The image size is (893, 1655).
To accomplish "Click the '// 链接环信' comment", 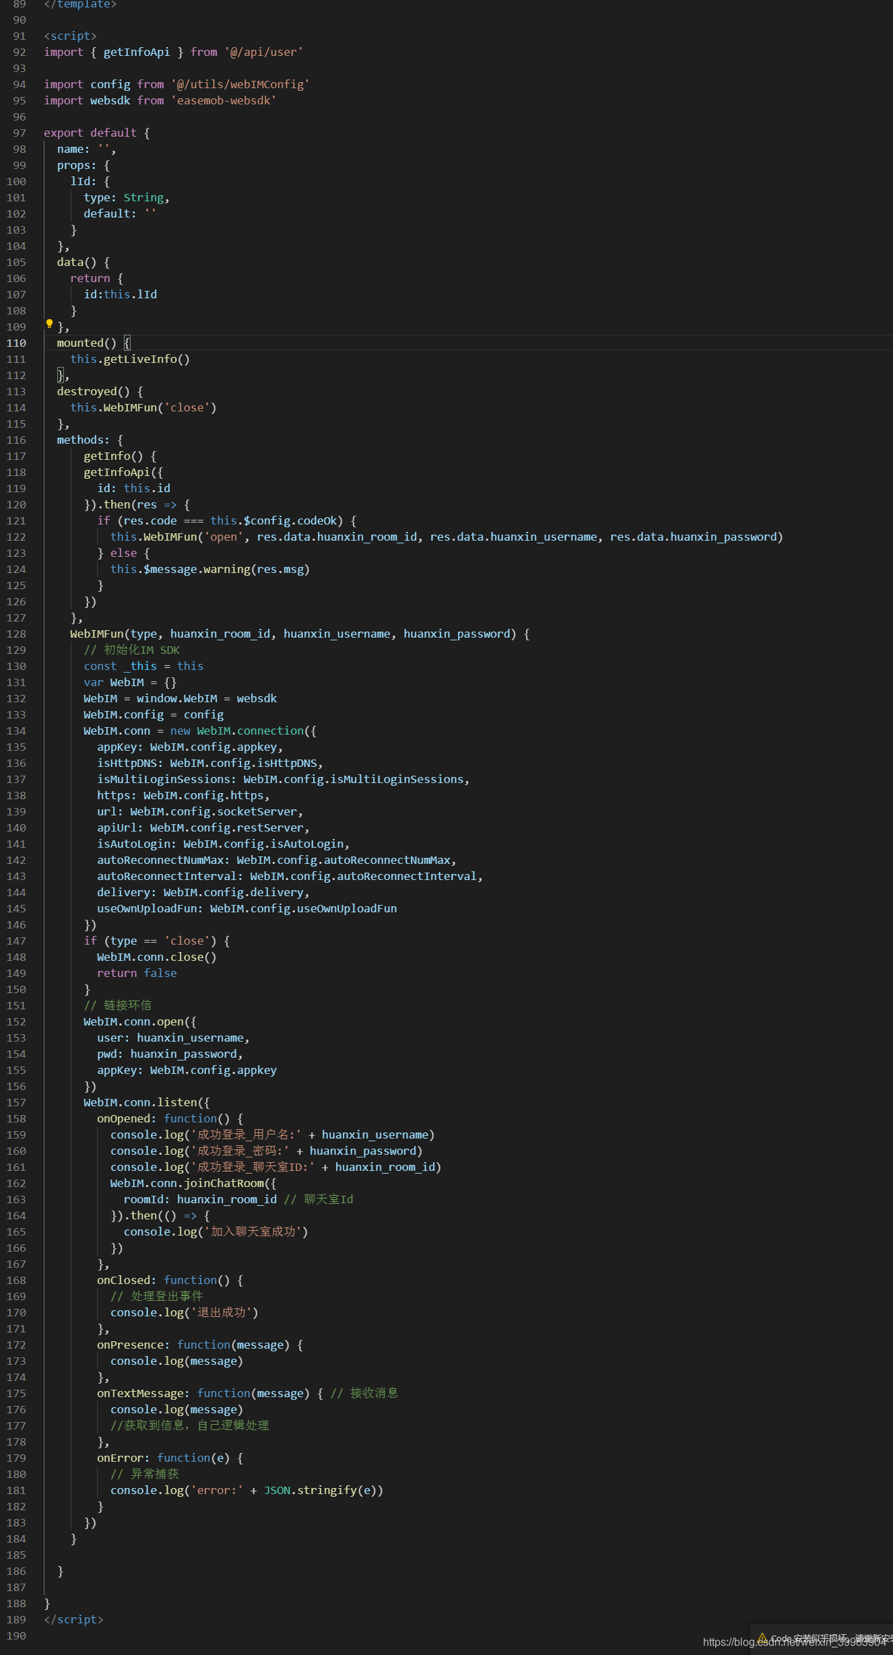I will (x=118, y=1005).
